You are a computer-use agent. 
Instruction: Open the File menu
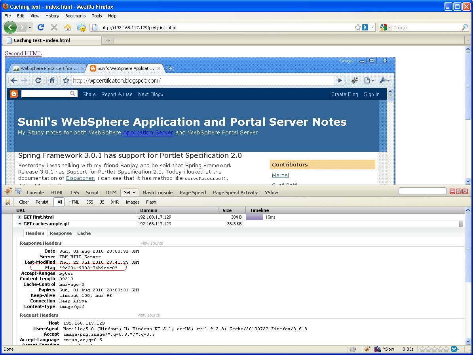coord(8,16)
